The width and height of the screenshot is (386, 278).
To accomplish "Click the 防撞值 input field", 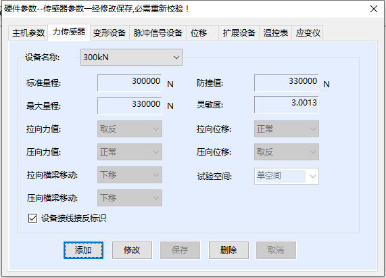I will pos(287,83).
